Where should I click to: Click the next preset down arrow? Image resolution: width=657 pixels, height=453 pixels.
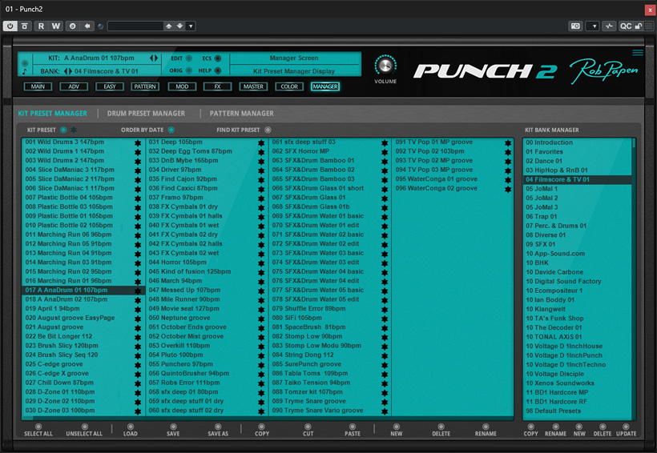(179, 26)
